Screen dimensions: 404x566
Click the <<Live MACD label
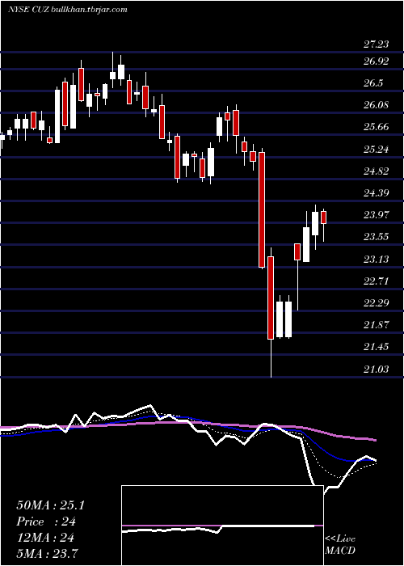340,545
